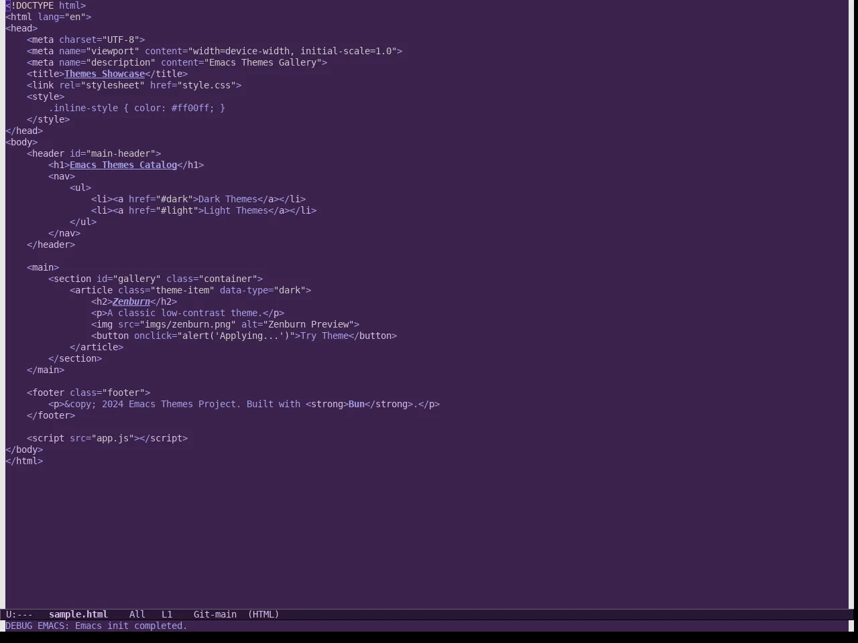Click the sample.html buffer name in mode line
The width and height of the screenshot is (858, 643).
click(78, 614)
